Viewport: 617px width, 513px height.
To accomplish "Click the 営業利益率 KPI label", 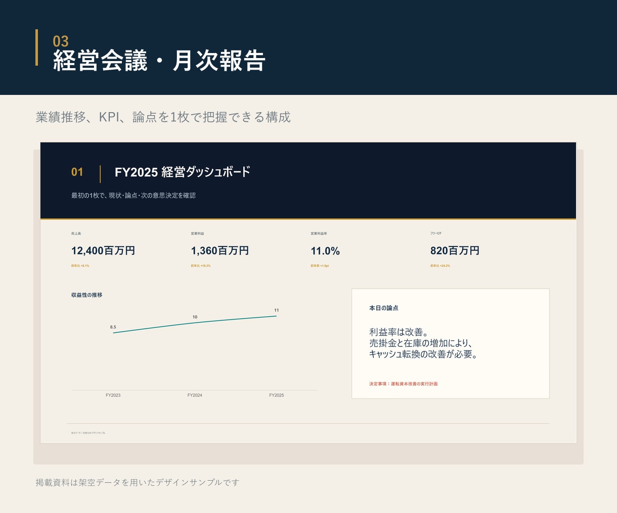I will [319, 234].
